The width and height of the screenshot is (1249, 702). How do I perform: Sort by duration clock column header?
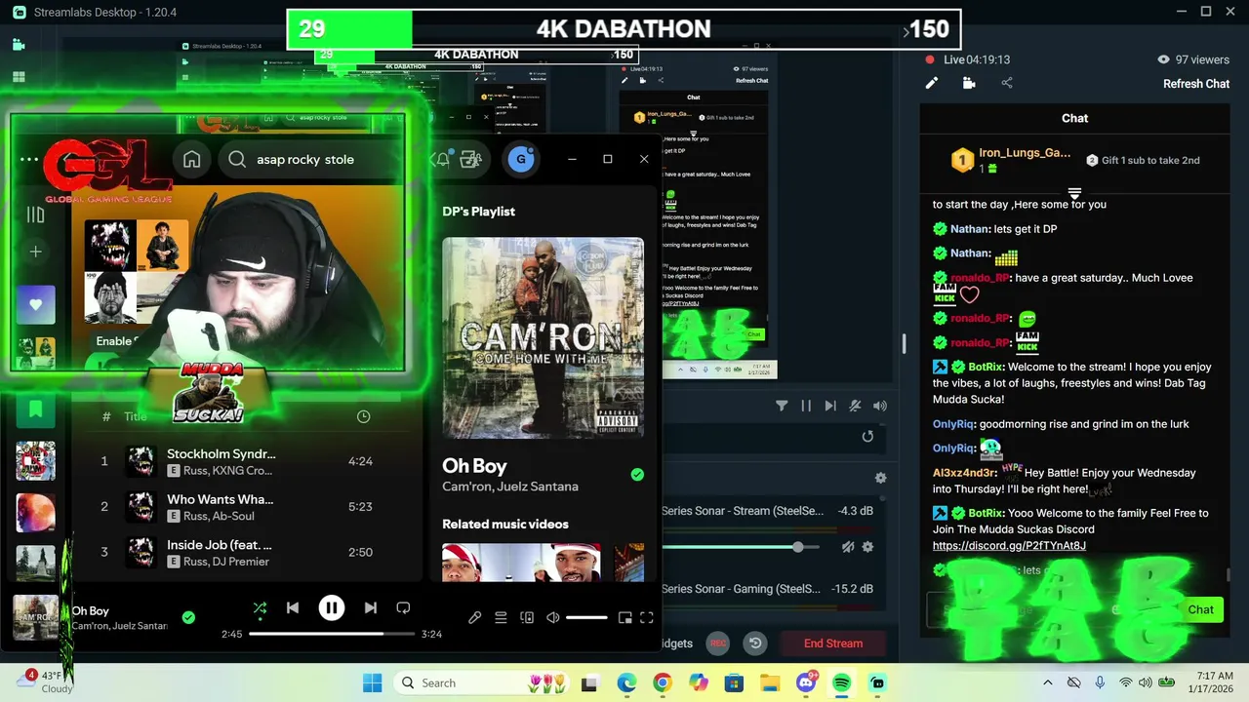point(363,416)
